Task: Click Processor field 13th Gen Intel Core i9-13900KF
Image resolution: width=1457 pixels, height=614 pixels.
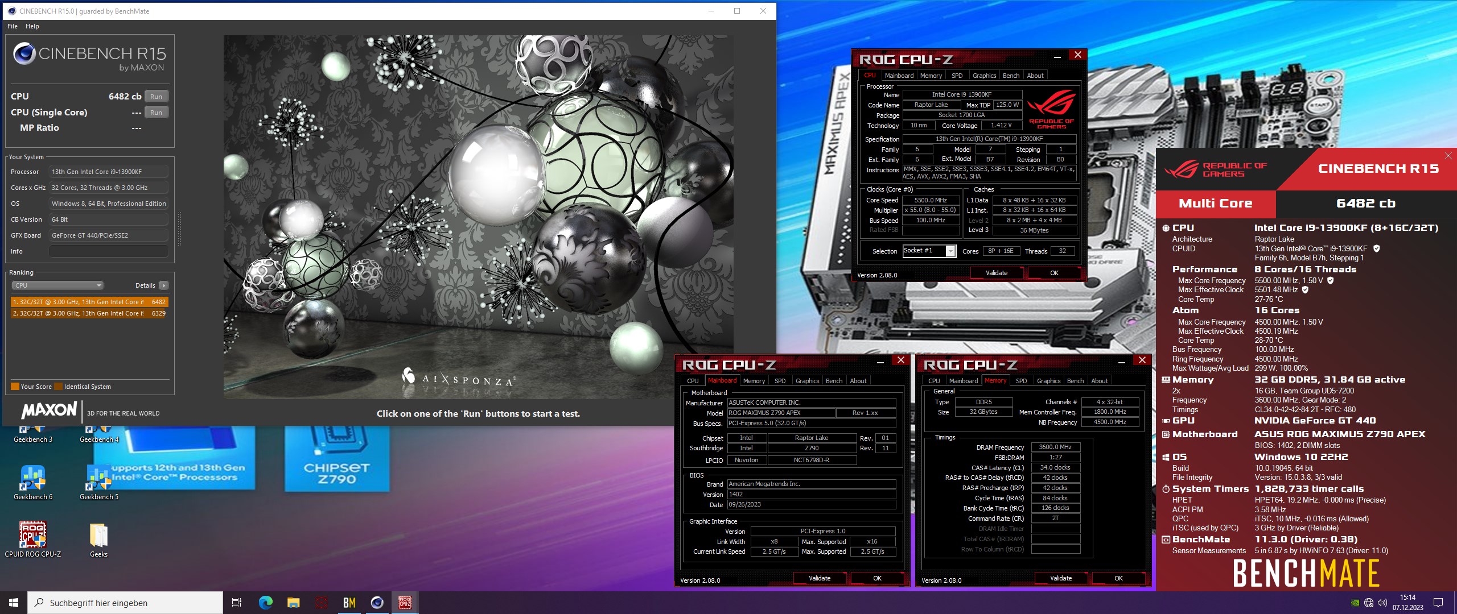Action: tap(109, 172)
